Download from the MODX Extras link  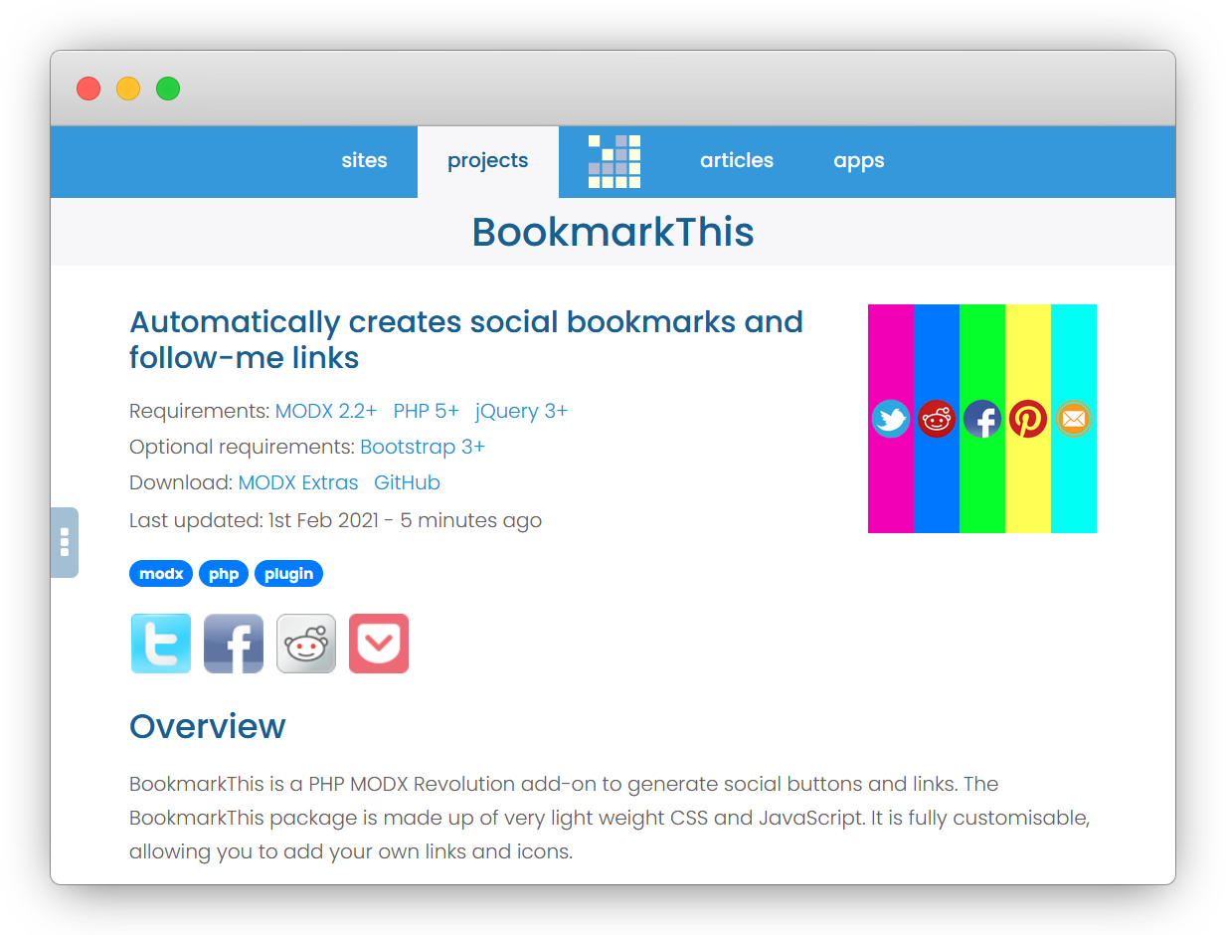298,482
